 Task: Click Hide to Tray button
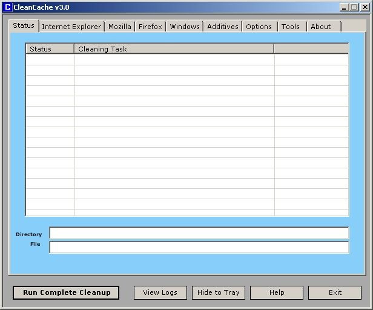tap(219, 292)
